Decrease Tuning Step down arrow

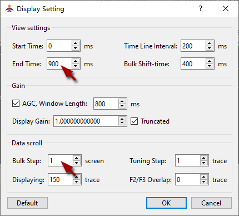tap(203, 163)
